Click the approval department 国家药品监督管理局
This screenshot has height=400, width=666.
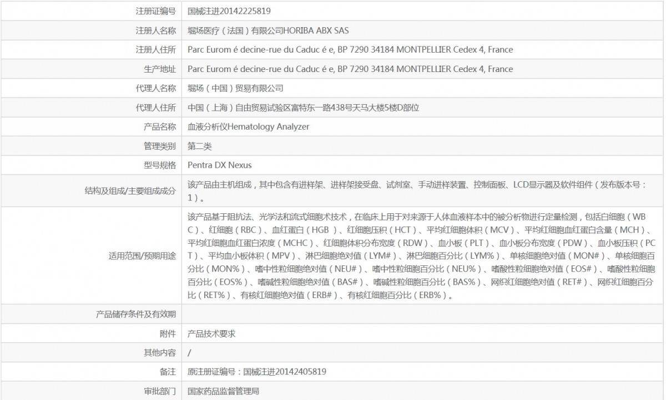point(224,391)
